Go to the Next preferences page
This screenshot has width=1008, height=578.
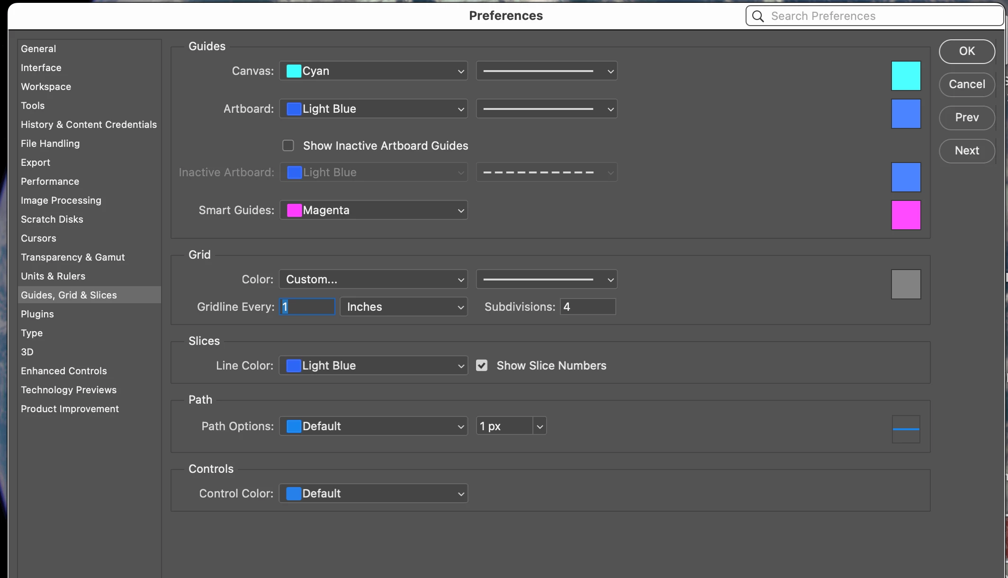(x=966, y=151)
